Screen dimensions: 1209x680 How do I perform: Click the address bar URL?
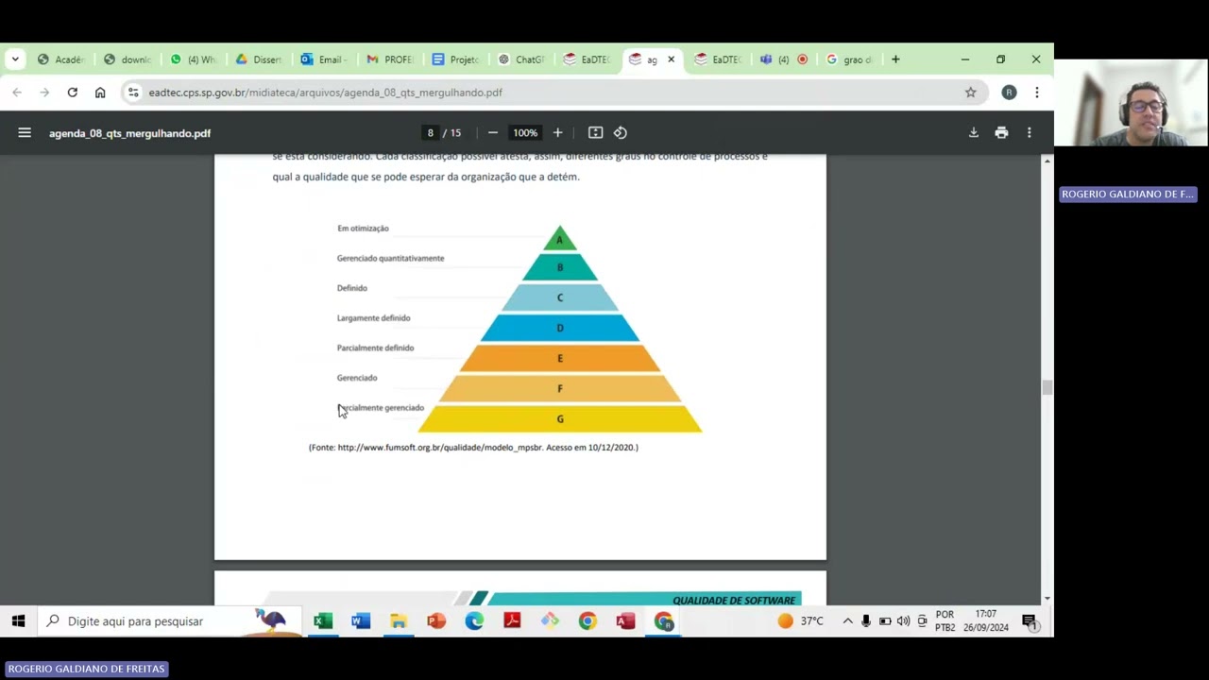click(325, 93)
